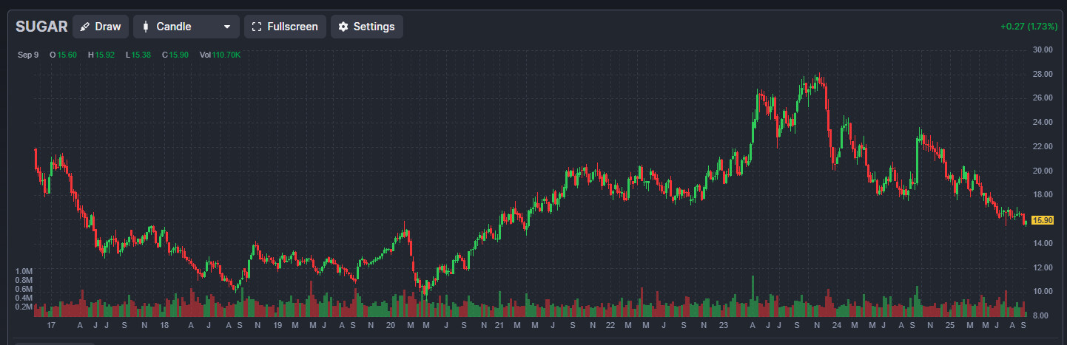Click year 24 on the time axis
The height and width of the screenshot is (345, 1067).
(835, 326)
